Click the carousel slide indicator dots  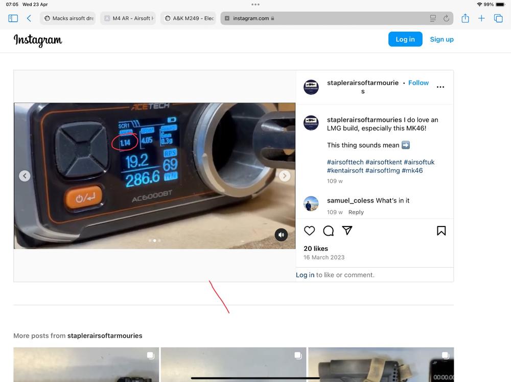click(x=154, y=240)
